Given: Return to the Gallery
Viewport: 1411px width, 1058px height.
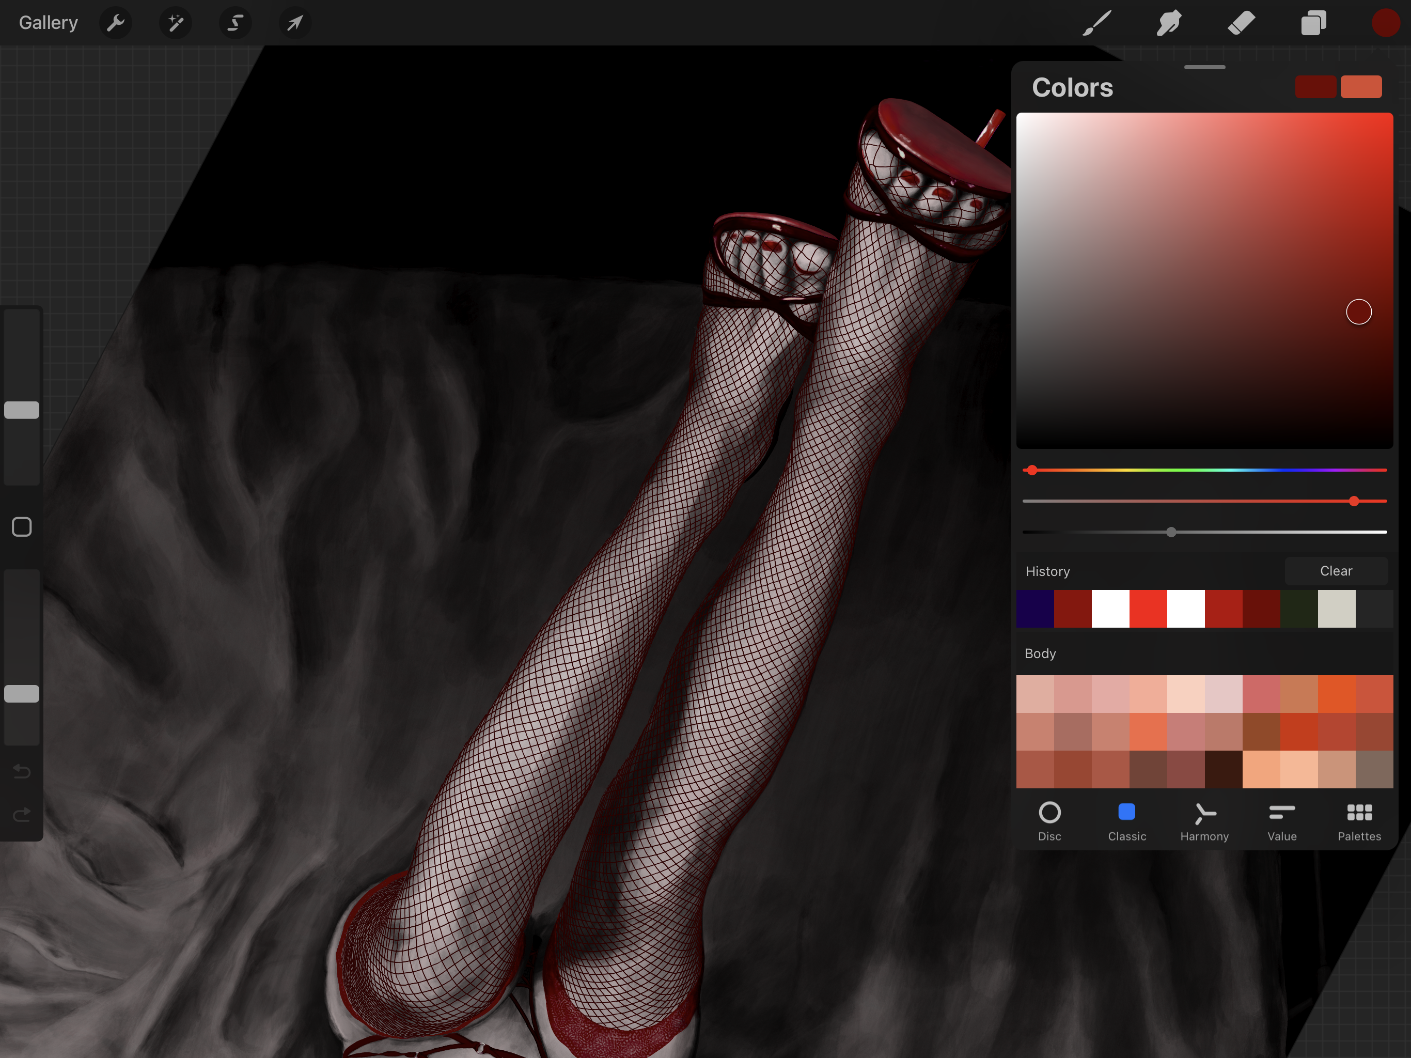Looking at the screenshot, I should [x=49, y=23].
